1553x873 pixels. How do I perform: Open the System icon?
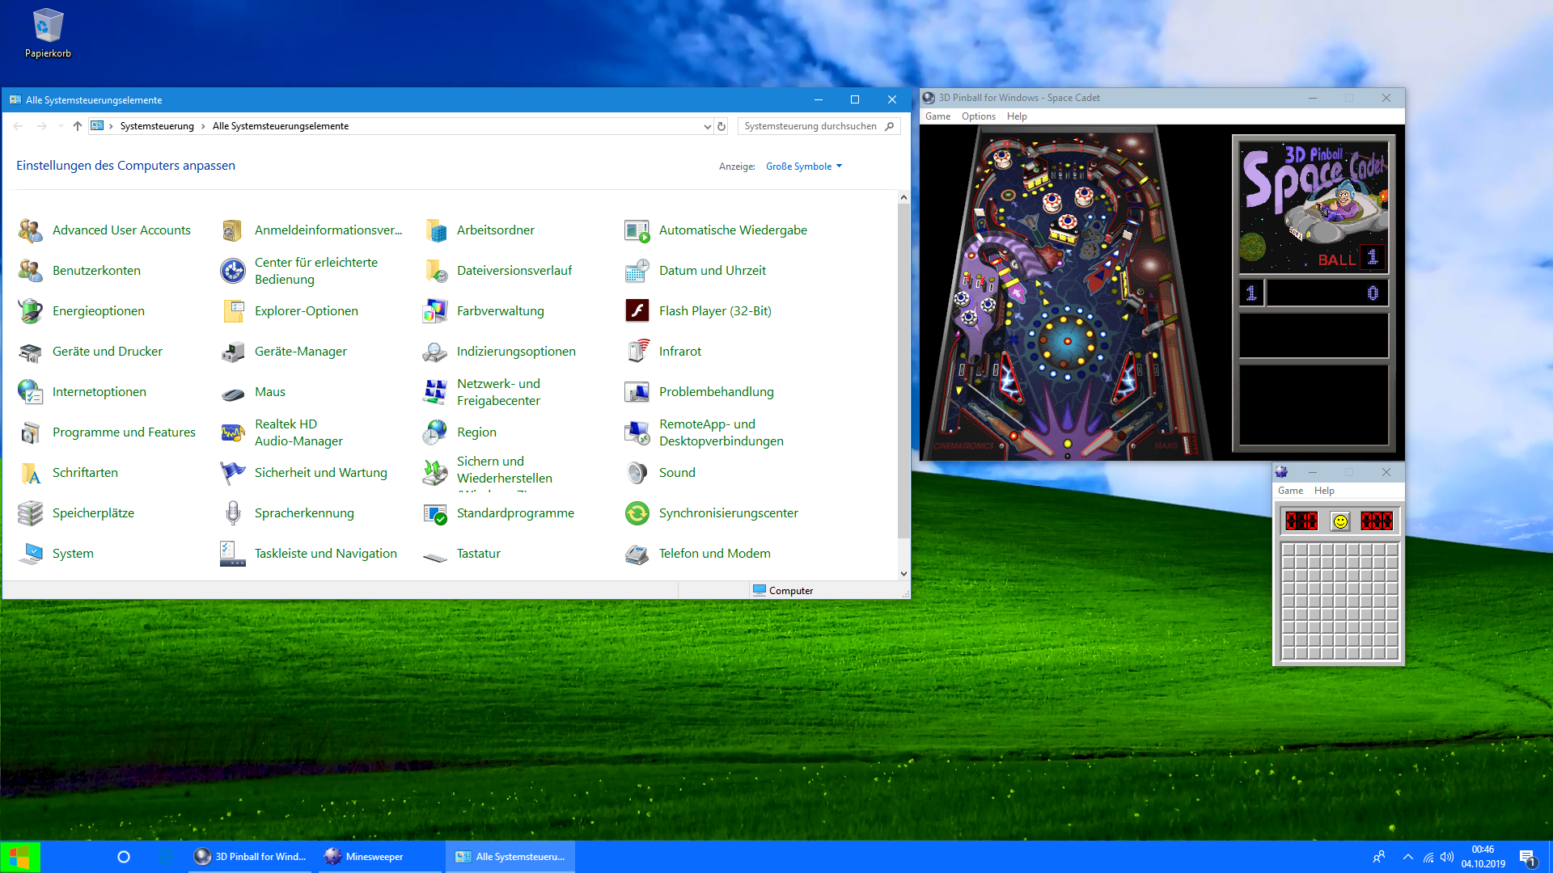[31, 554]
